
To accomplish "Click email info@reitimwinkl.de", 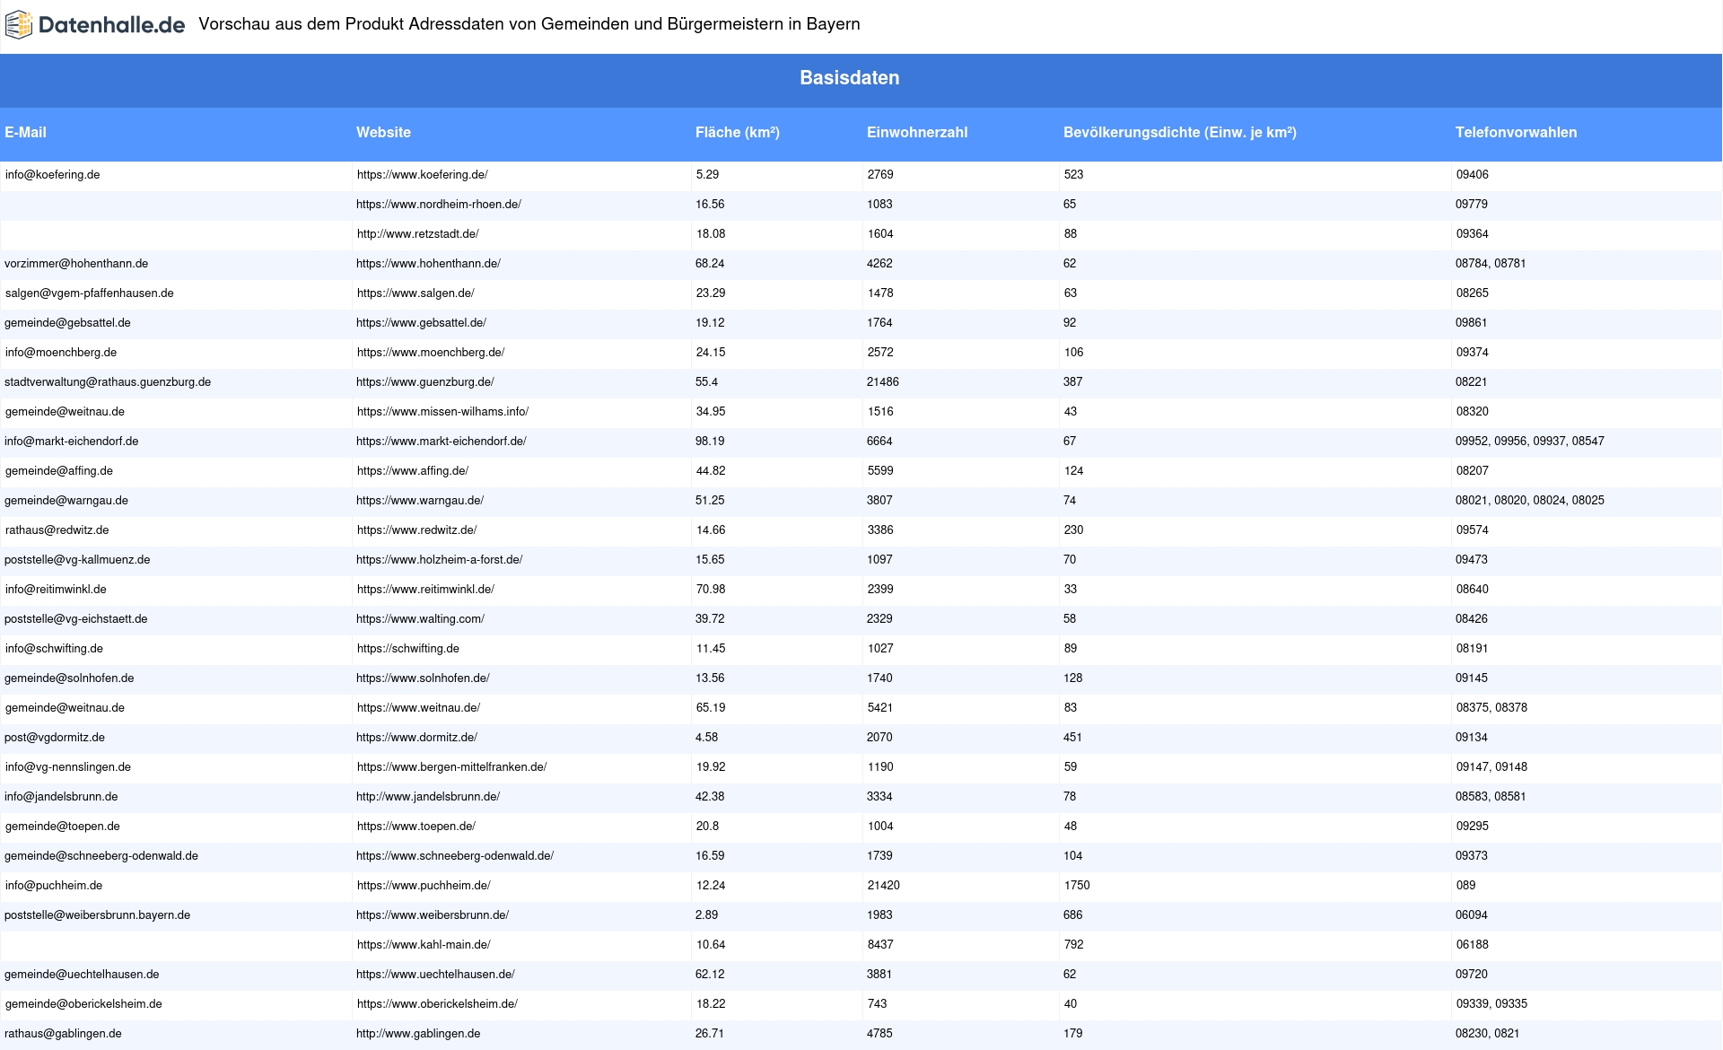I will click(56, 590).
